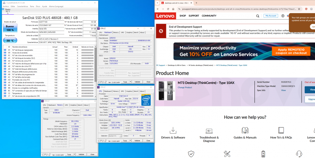Open Memory tab in processor CPU-Z window

pos(116,91)
